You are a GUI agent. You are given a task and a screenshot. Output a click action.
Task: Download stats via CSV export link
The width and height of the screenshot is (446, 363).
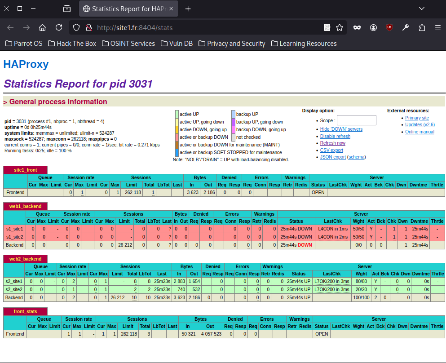(331, 150)
